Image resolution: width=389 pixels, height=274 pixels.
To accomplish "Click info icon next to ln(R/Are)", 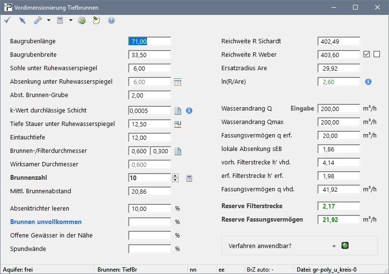I will pos(368,82).
